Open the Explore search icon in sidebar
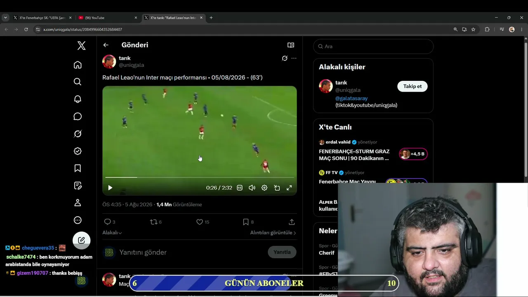This screenshot has height=297, width=528. (x=78, y=82)
